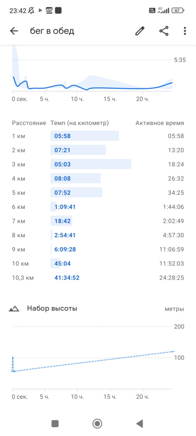This screenshot has width=196, height=436.
Task: Tap the 6 км pace value 1:09:41
Action: point(65,207)
